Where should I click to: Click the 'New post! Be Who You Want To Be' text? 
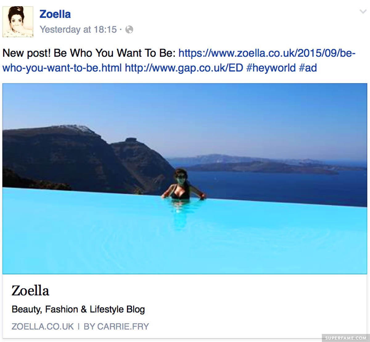(89, 53)
